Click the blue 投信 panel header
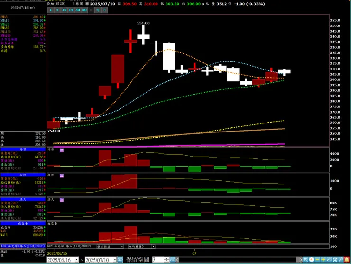The width and height of the screenshot is (351, 264). tap(23, 175)
